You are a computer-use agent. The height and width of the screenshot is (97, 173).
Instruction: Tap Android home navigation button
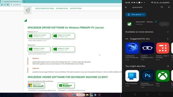pos(147,94)
